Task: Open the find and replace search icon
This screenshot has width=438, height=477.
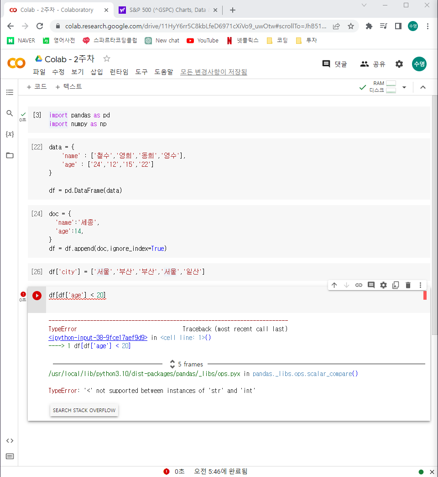Action: tap(10, 113)
